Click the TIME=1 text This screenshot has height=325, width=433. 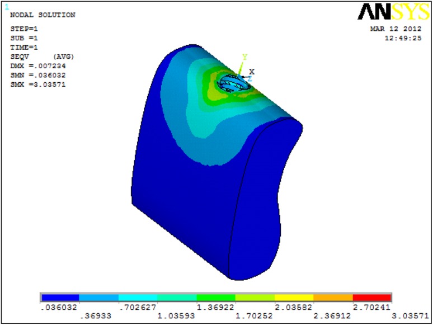24,47
